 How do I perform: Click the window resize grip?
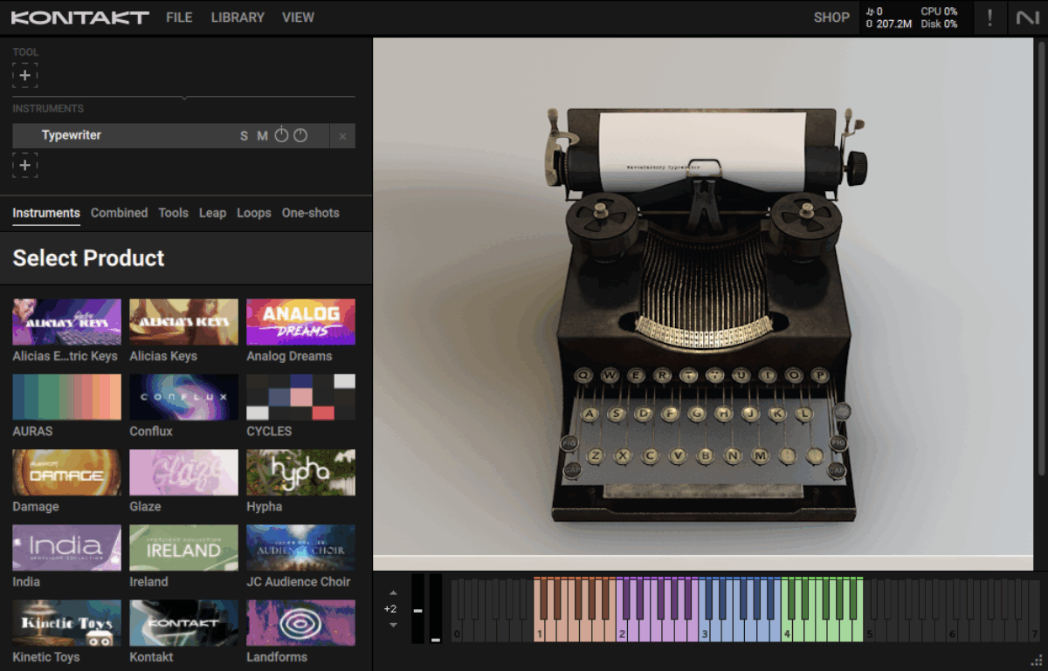point(1037,661)
